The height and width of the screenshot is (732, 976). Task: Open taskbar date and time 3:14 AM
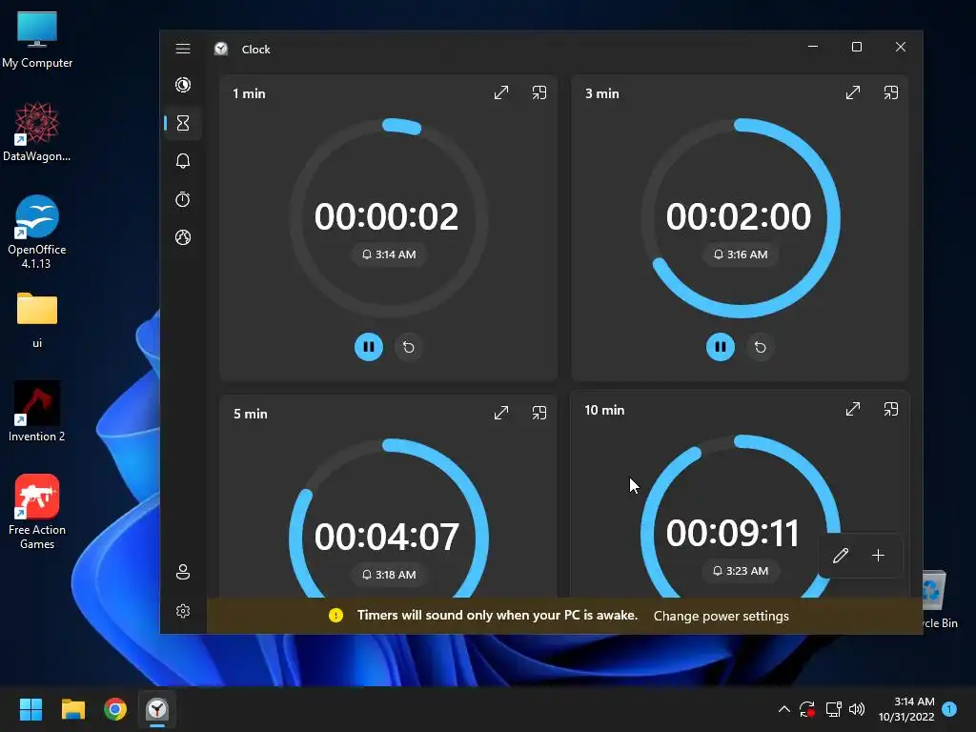point(906,709)
